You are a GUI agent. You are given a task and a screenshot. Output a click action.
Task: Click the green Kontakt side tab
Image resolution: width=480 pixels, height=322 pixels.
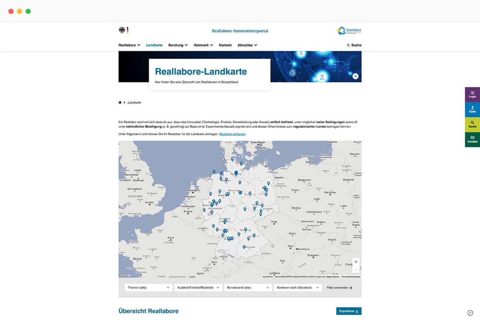pyautogui.click(x=472, y=139)
